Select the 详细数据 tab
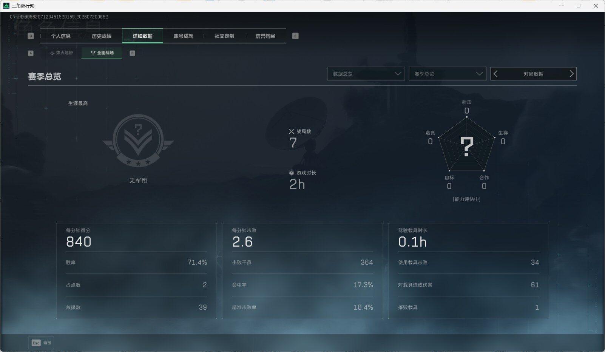The width and height of the screenshot is (605, 352). tap(143, 36)
